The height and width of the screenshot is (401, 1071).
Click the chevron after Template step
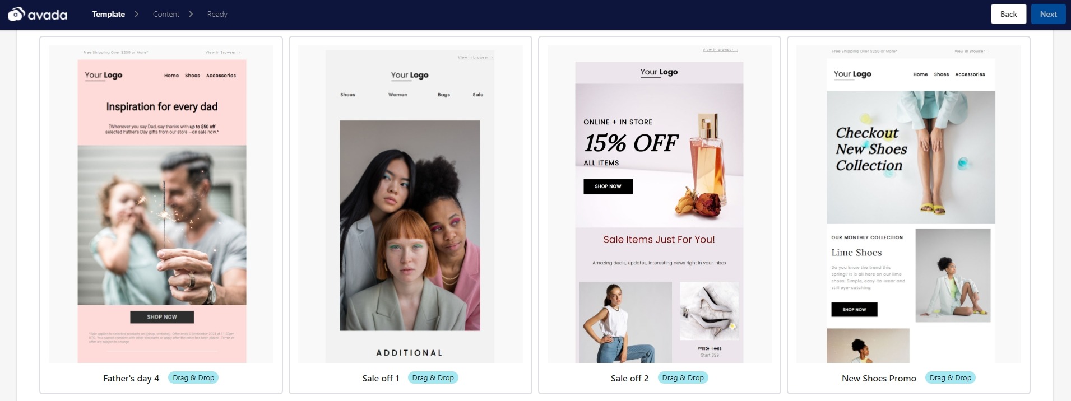[x=136, y=14]
